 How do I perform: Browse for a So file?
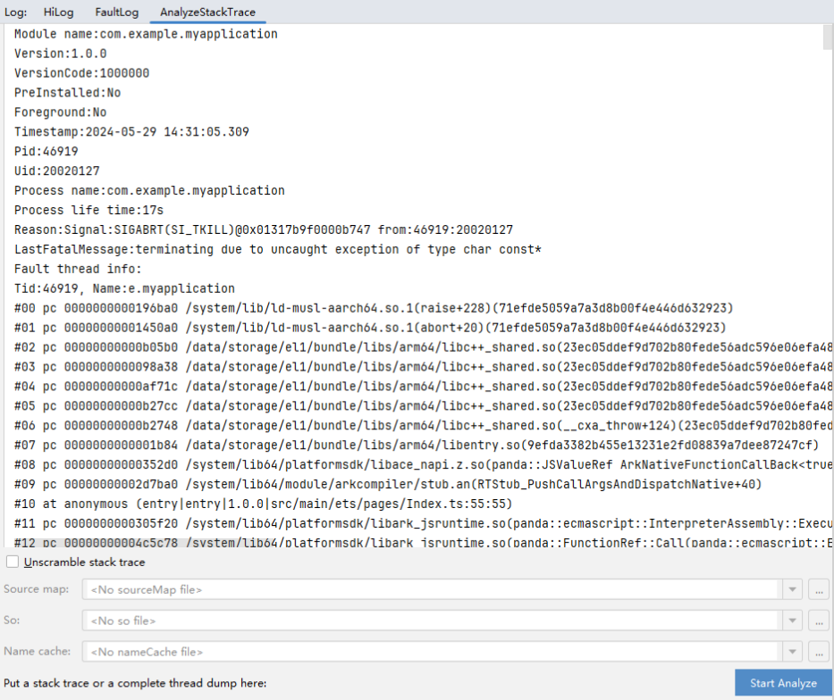[818, 621]
